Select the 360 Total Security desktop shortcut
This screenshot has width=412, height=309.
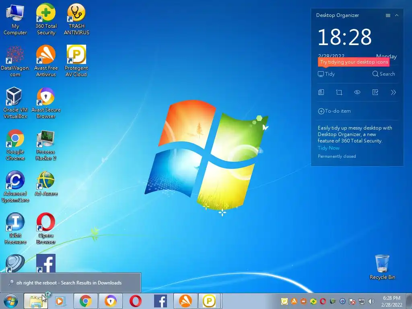[46, 20]
